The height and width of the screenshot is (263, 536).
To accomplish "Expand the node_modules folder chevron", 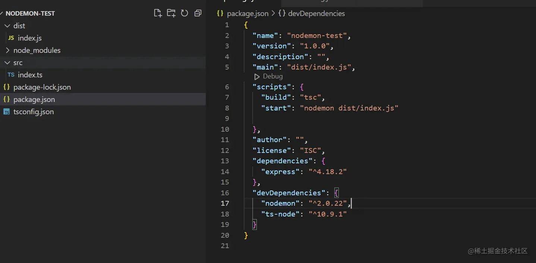I will click(7, 50).
